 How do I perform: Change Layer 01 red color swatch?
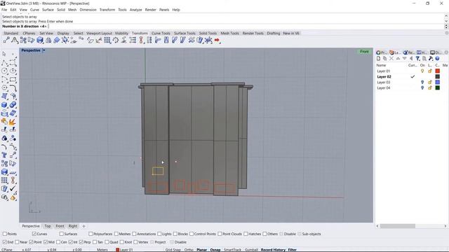point(438,71)
